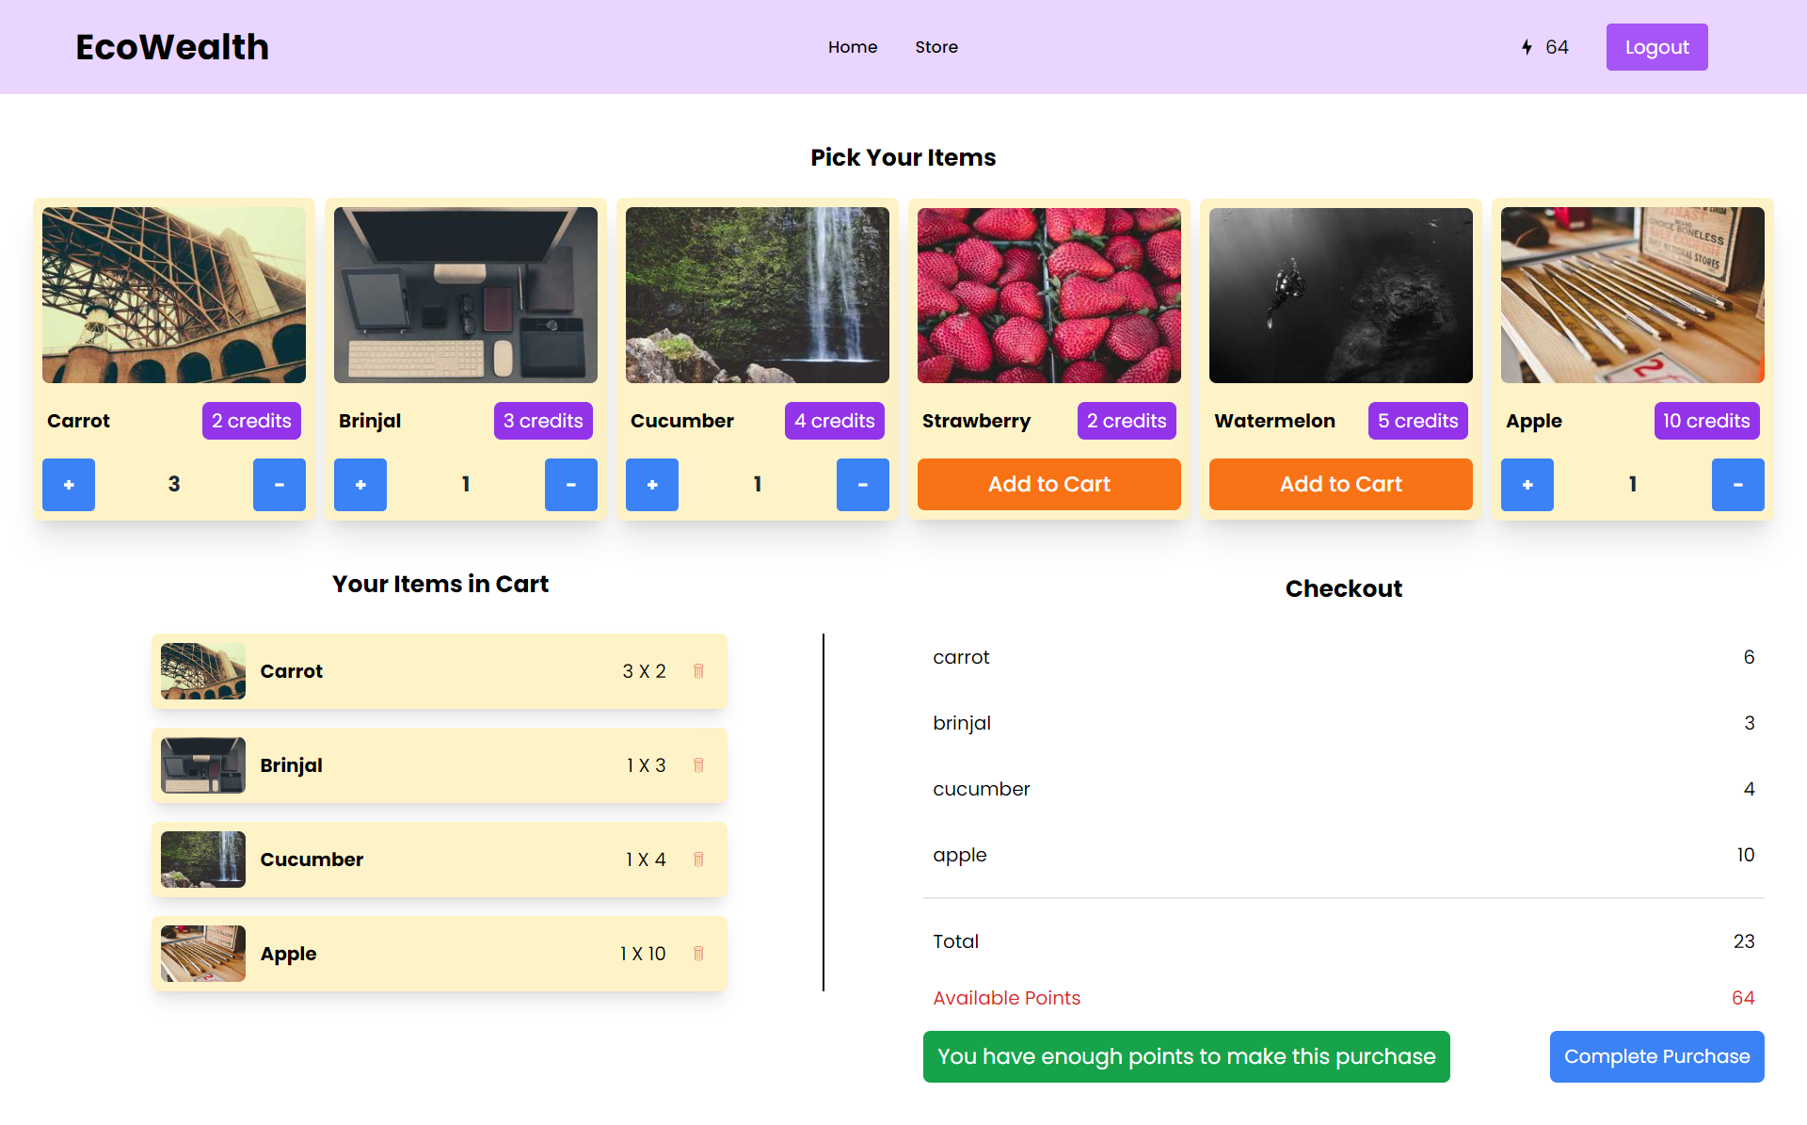Go to the Store page
The width and height of the screenshot is (1807, 1125).
click(935, 47)
